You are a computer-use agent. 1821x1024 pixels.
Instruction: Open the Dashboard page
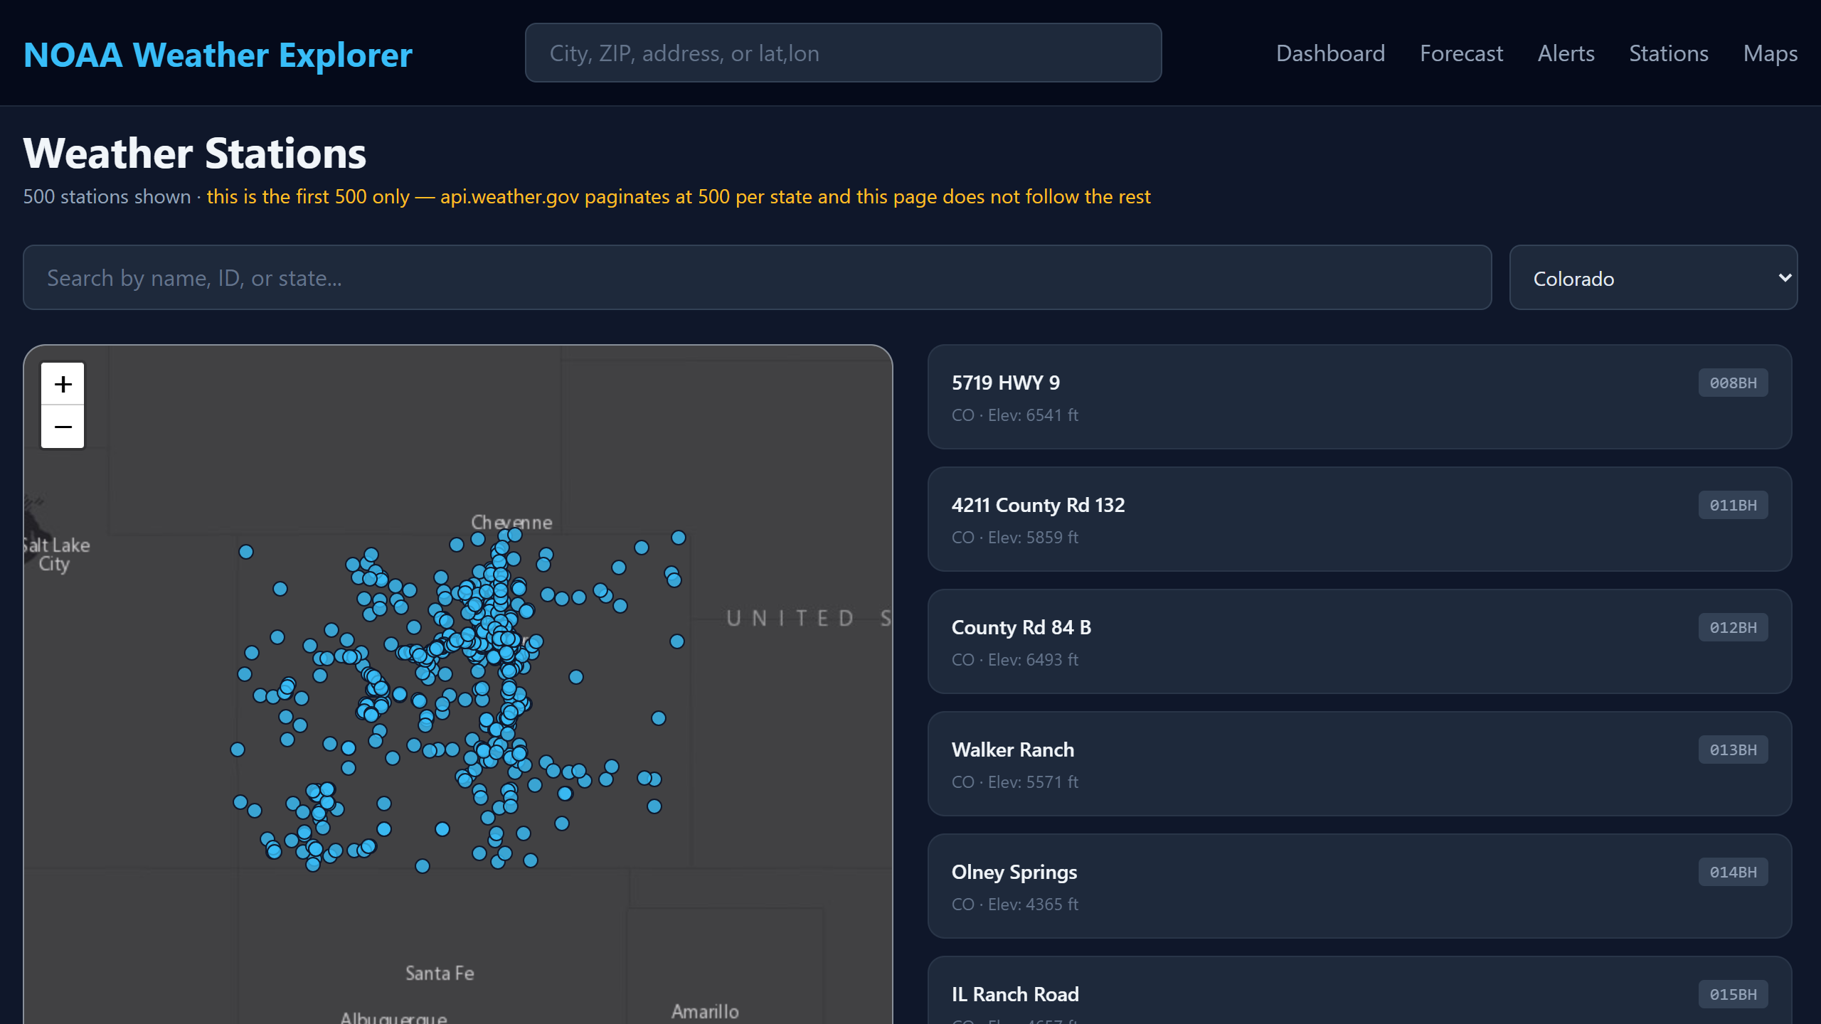(x=1330, y=53)
